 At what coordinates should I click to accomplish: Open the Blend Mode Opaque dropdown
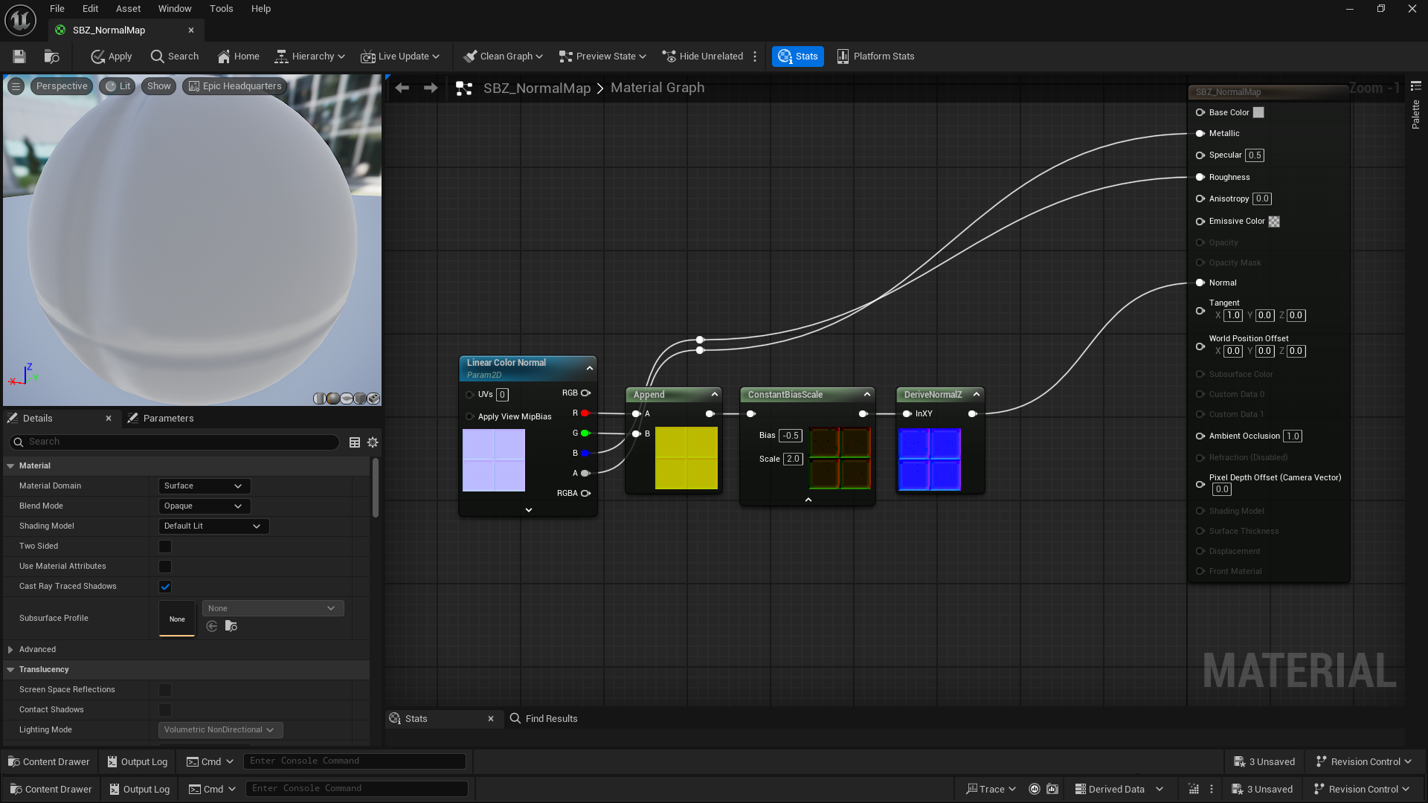(x=205, y=506)
